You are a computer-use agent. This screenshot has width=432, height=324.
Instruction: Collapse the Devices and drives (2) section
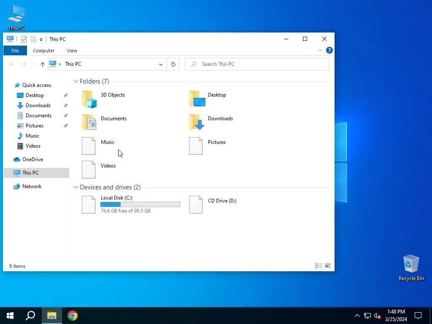76,187
